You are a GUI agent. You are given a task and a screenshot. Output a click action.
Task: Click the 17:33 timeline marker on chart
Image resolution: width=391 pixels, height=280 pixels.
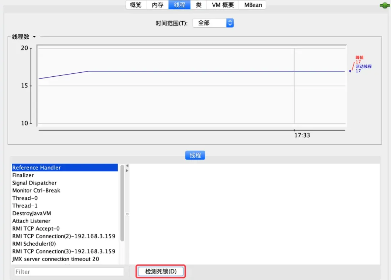pos(302,135)
